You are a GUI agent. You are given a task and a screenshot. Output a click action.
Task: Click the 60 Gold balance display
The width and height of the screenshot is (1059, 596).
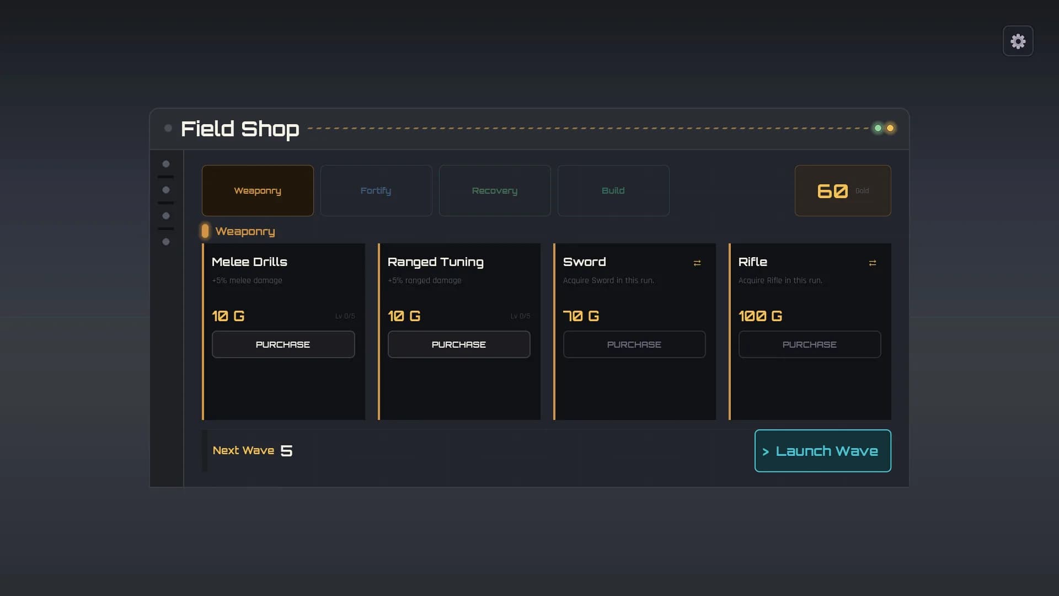(x=843, y=190)
